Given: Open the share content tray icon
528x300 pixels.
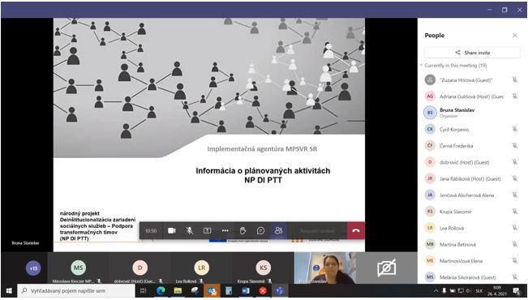Looking at the screenshot, I should (x=207, y=230).
